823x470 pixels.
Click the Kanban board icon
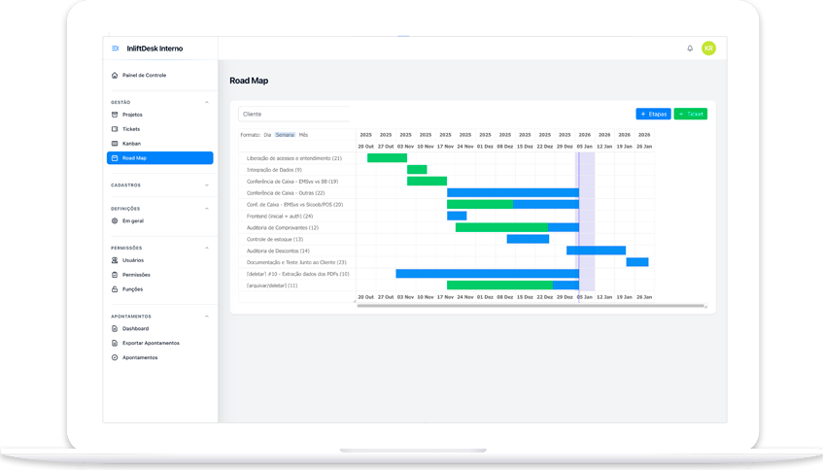pos(115,144)
